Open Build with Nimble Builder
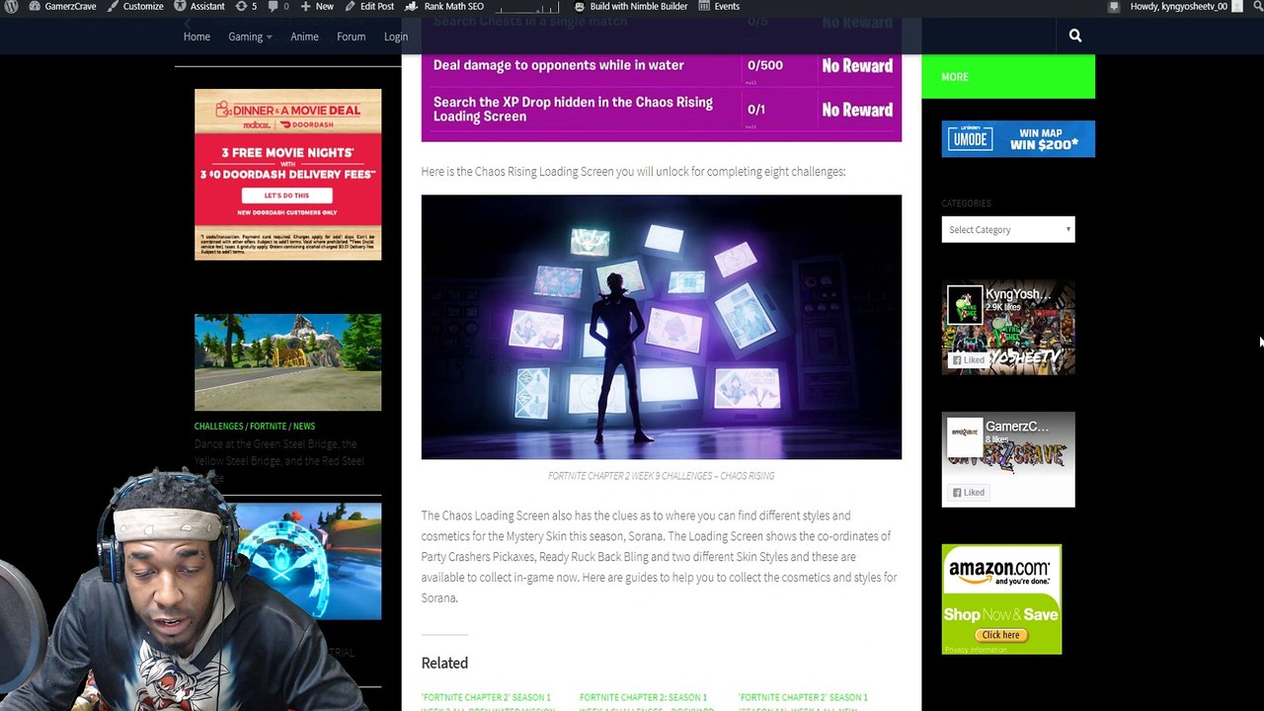Screen dimensions: 1264x711 coord(630,6)
